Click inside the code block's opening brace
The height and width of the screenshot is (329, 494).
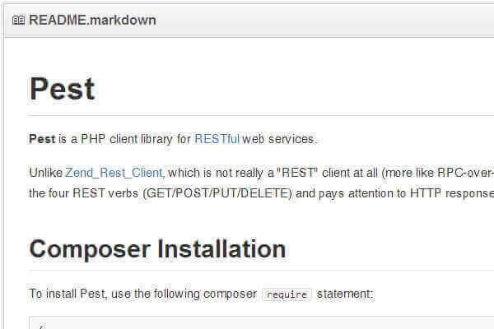(38, 326)
